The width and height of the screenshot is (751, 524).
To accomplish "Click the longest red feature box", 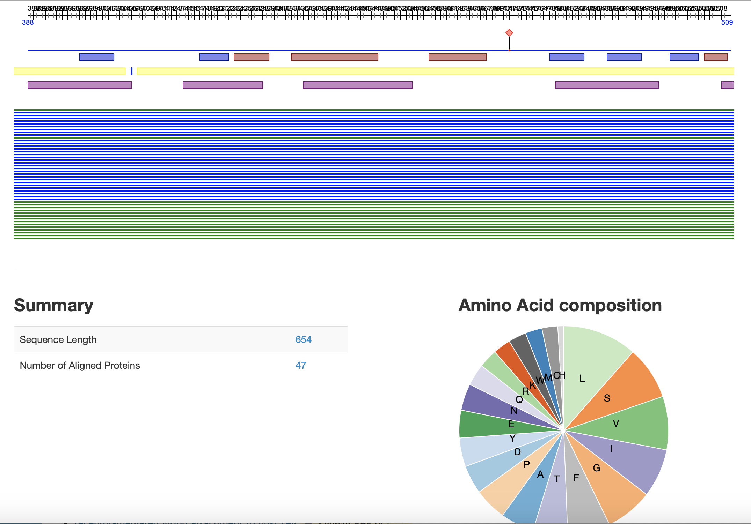I will point(334,57).
